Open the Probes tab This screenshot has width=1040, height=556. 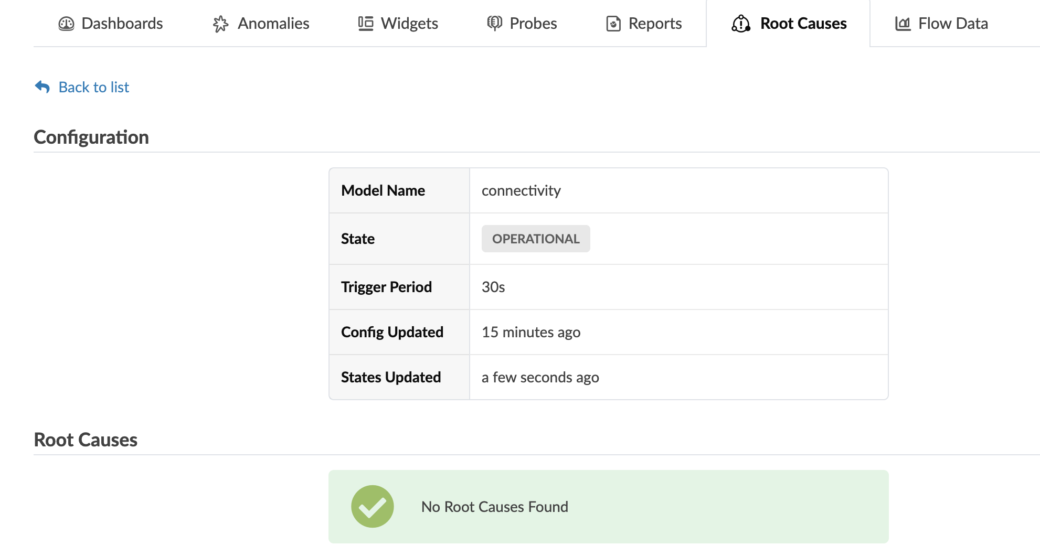pyautogui.click(x=533, y=24)
